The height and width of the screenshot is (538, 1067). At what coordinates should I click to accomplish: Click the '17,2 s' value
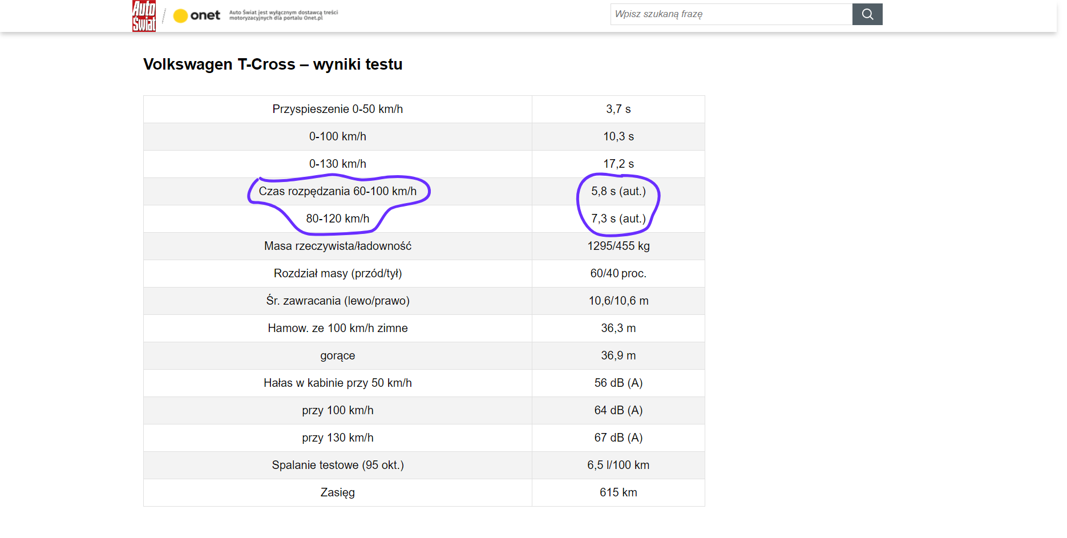tap(619, 164)
